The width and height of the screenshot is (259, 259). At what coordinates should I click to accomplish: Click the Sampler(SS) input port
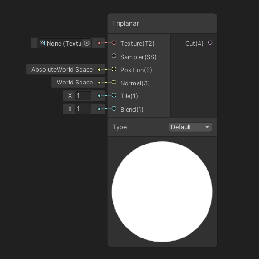tap(114, 56)
